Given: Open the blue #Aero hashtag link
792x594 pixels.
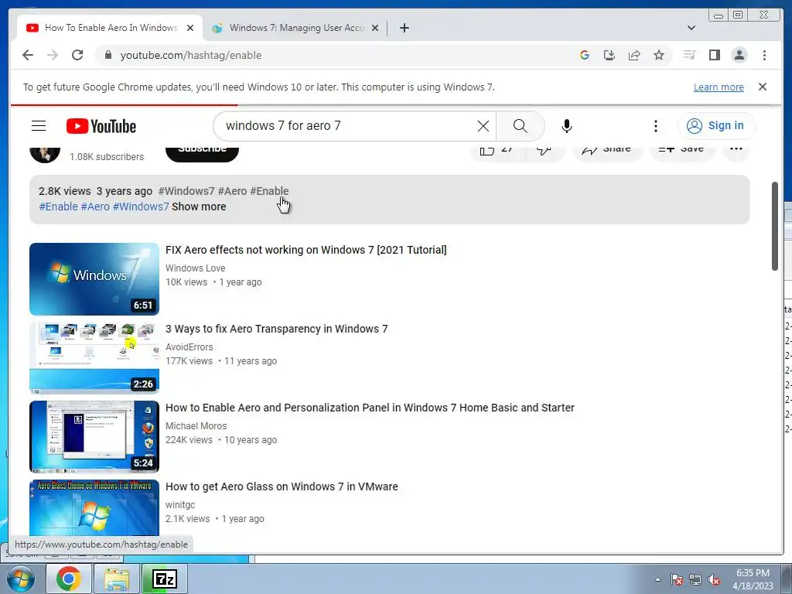Looking at the screenshot, I should click(x=95, y=207).
